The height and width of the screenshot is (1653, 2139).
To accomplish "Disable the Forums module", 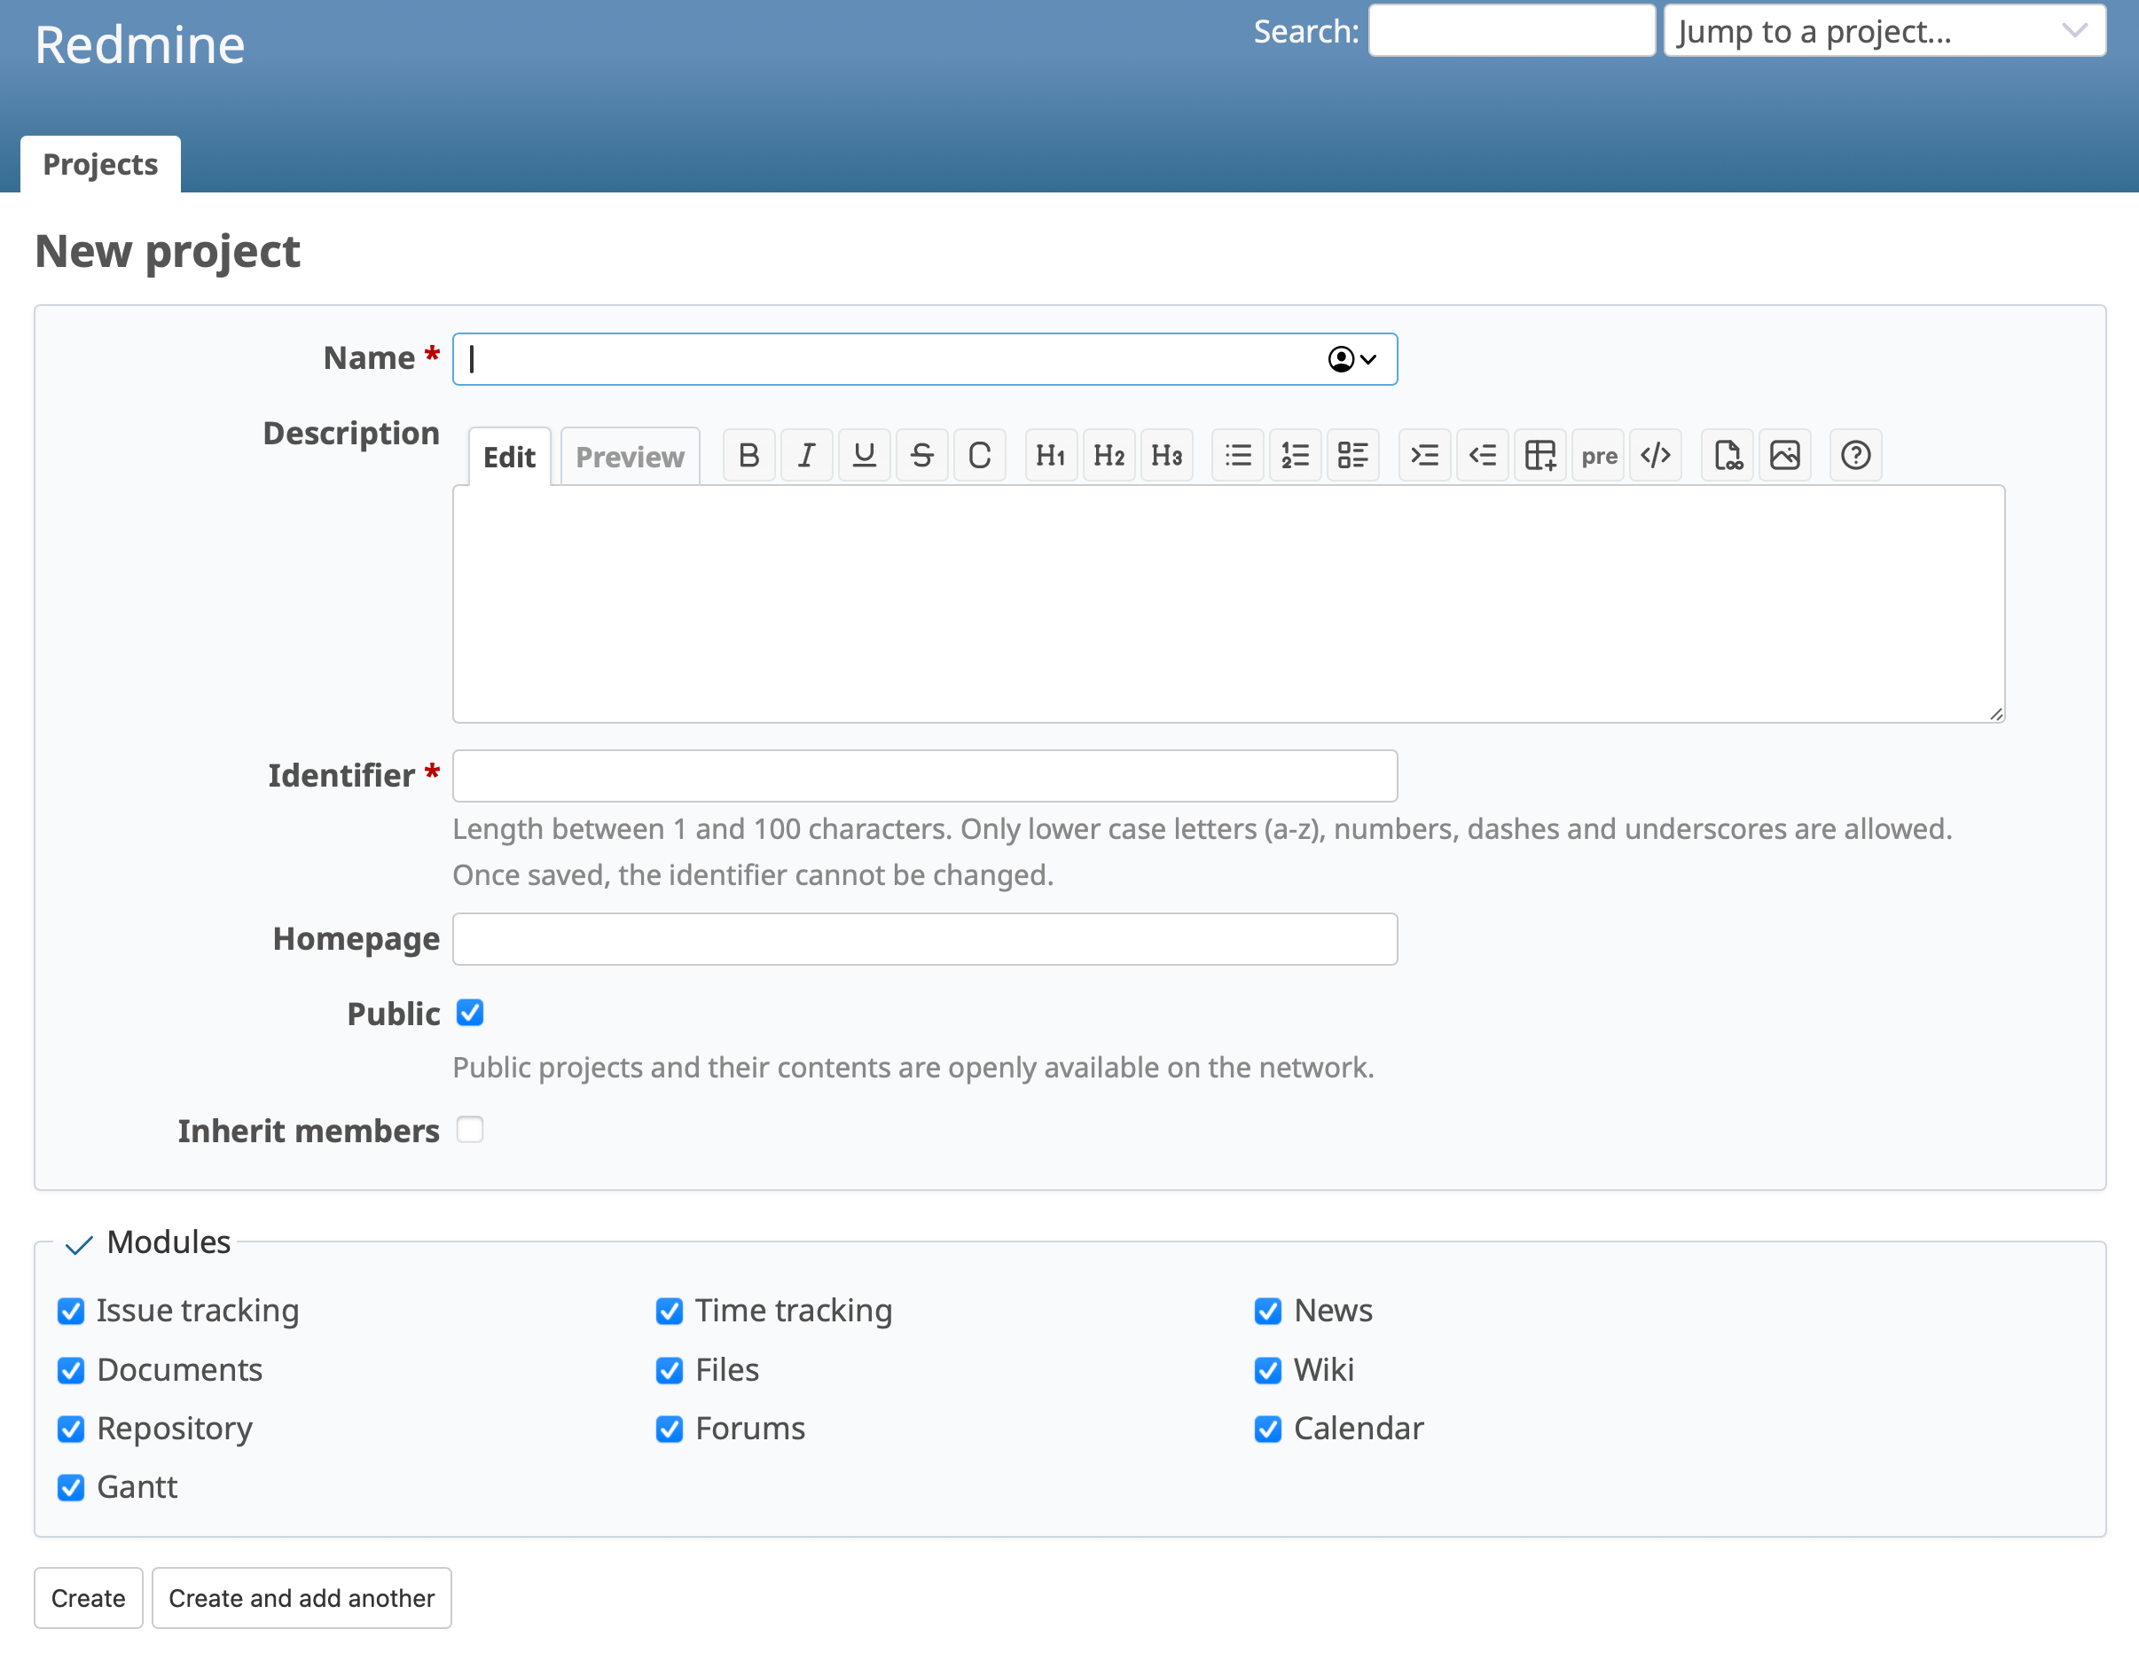I will click(x=670, y=1429).
